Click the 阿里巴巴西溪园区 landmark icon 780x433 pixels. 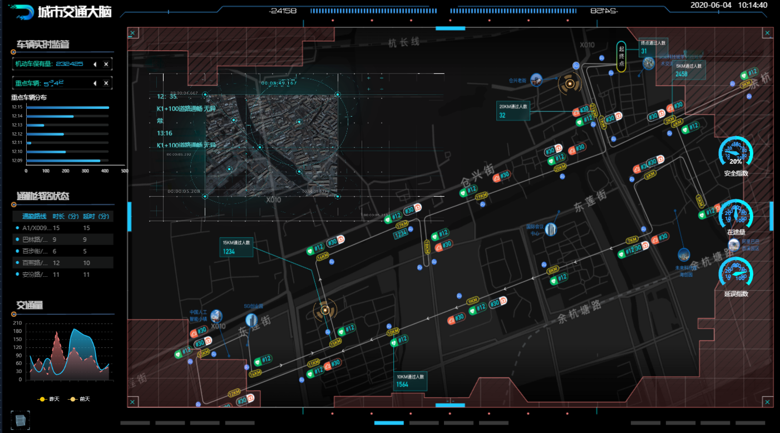[734, 245]
